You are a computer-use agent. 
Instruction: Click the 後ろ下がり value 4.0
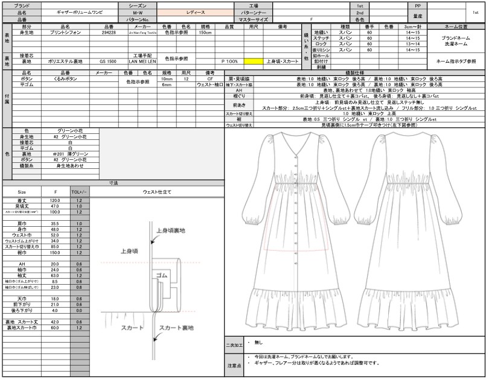tap(56, 311)
